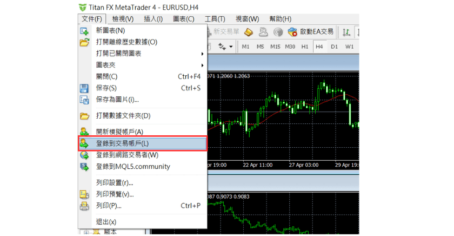The width and height of the screenshot is (454, 236).
Task: Select 新圖表(N) menu entry
Action: coord(143,30)
